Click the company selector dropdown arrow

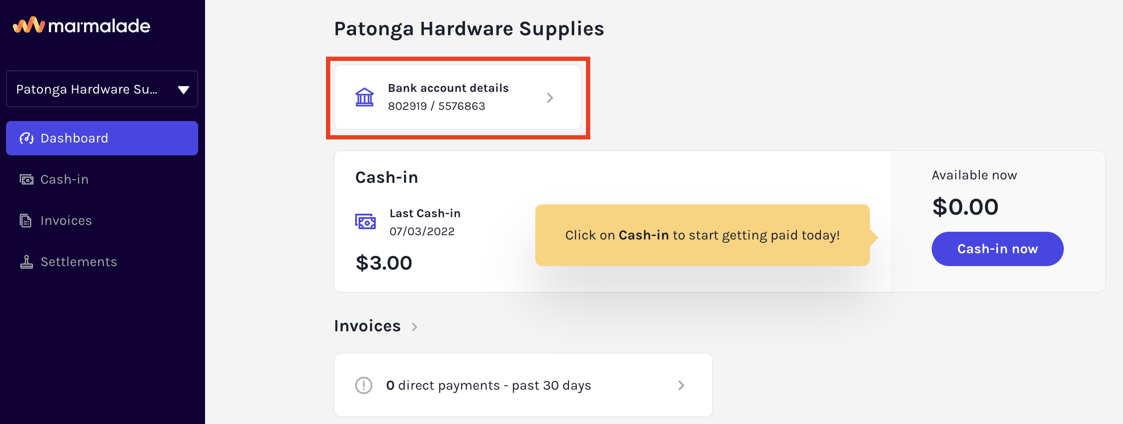pos(184,90)
